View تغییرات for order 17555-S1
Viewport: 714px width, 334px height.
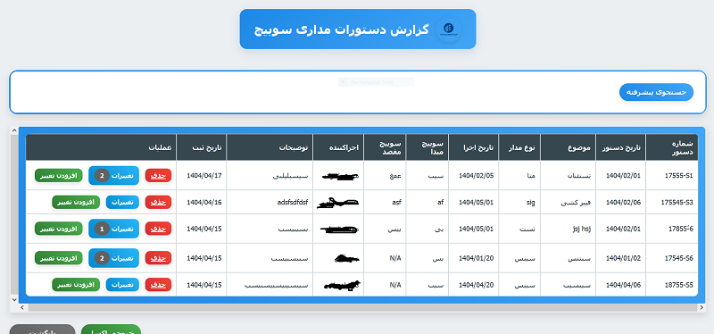click(114, 175)
